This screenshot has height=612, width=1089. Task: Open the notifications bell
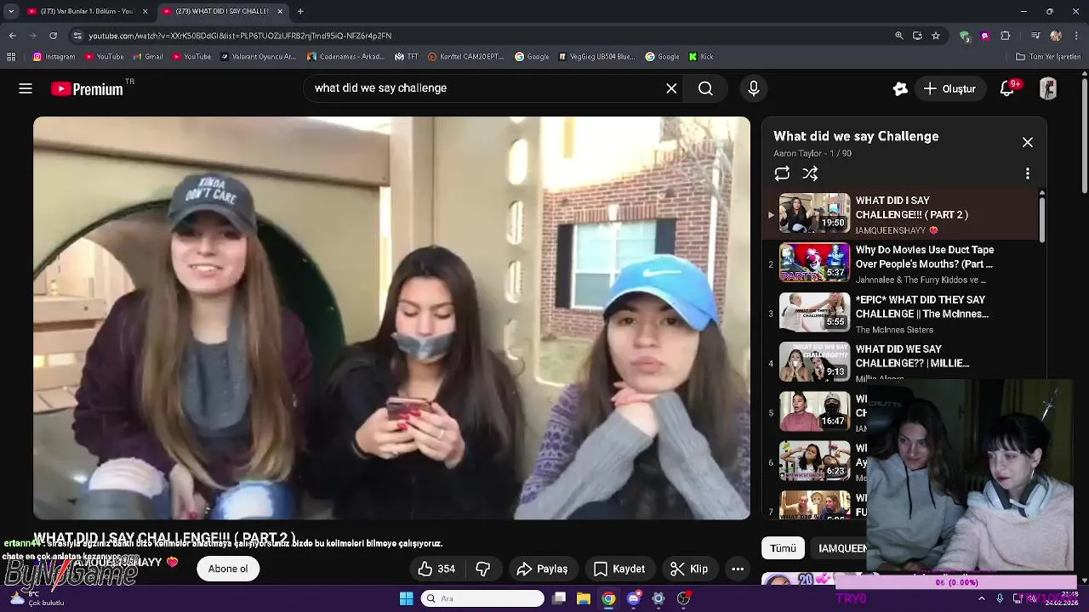click(1007, 88)
